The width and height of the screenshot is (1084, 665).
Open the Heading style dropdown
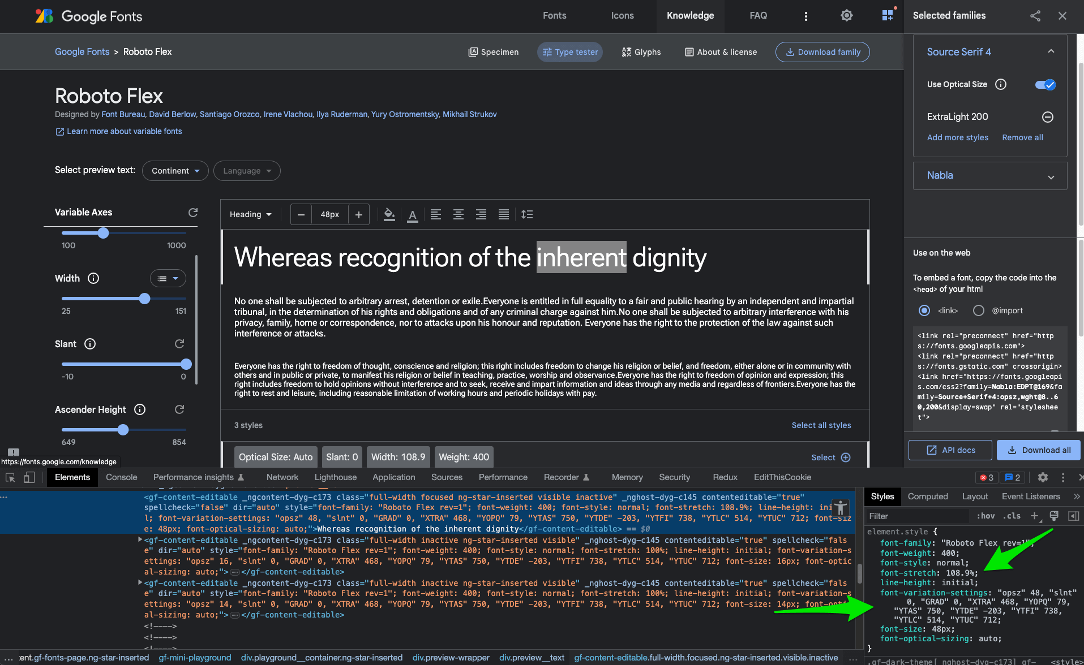pyautogui.click(x=251, y=214)
